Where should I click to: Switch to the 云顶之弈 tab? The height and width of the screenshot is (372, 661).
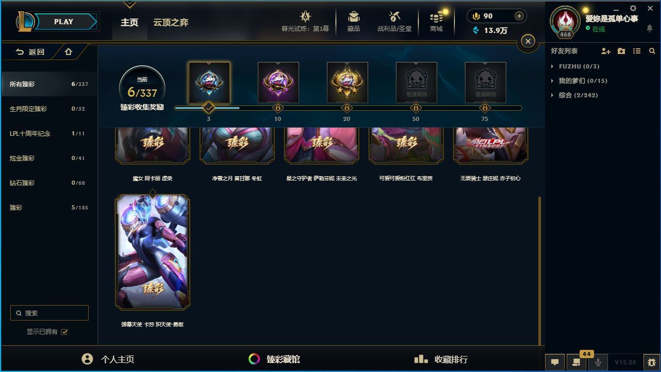[171, 23]
